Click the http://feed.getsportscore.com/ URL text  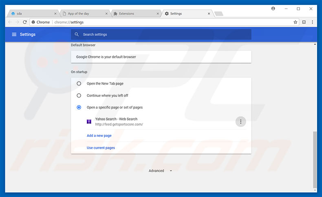tap(119, 124)
